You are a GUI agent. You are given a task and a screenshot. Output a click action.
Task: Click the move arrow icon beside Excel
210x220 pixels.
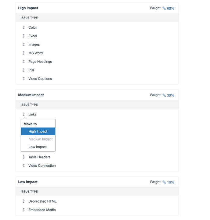pos(24,36)
